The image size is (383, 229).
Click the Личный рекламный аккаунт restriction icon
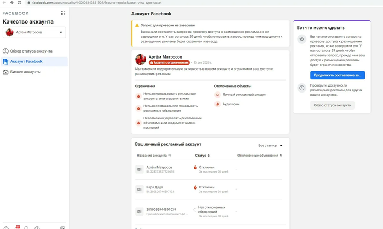pos(217,95)
